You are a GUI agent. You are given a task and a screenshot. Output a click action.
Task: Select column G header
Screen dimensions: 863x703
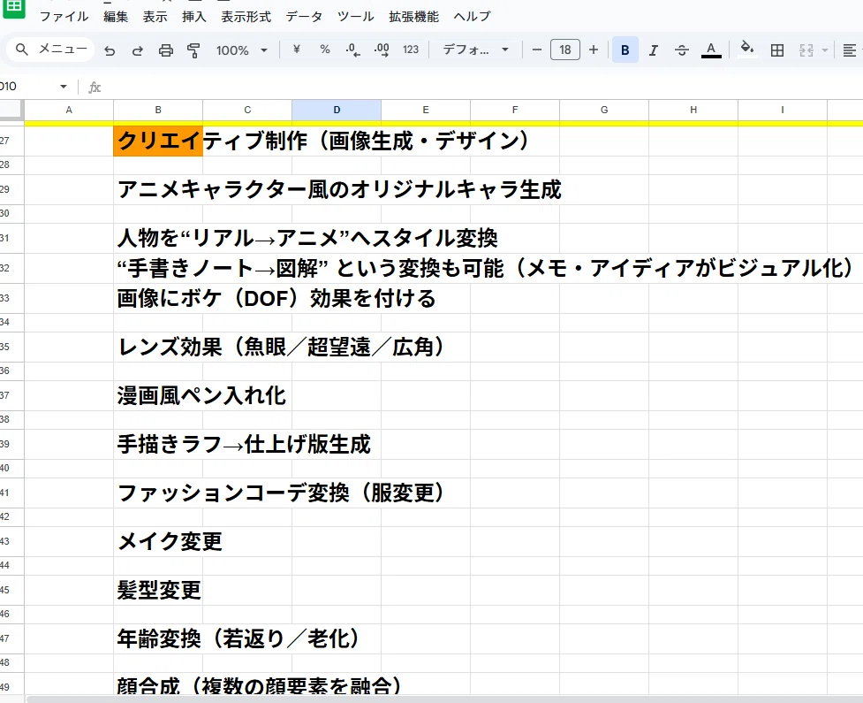pos(604,110)
